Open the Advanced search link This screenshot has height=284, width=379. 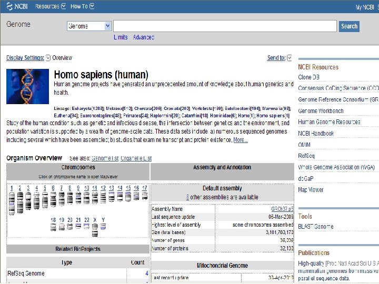pos(144,37)
